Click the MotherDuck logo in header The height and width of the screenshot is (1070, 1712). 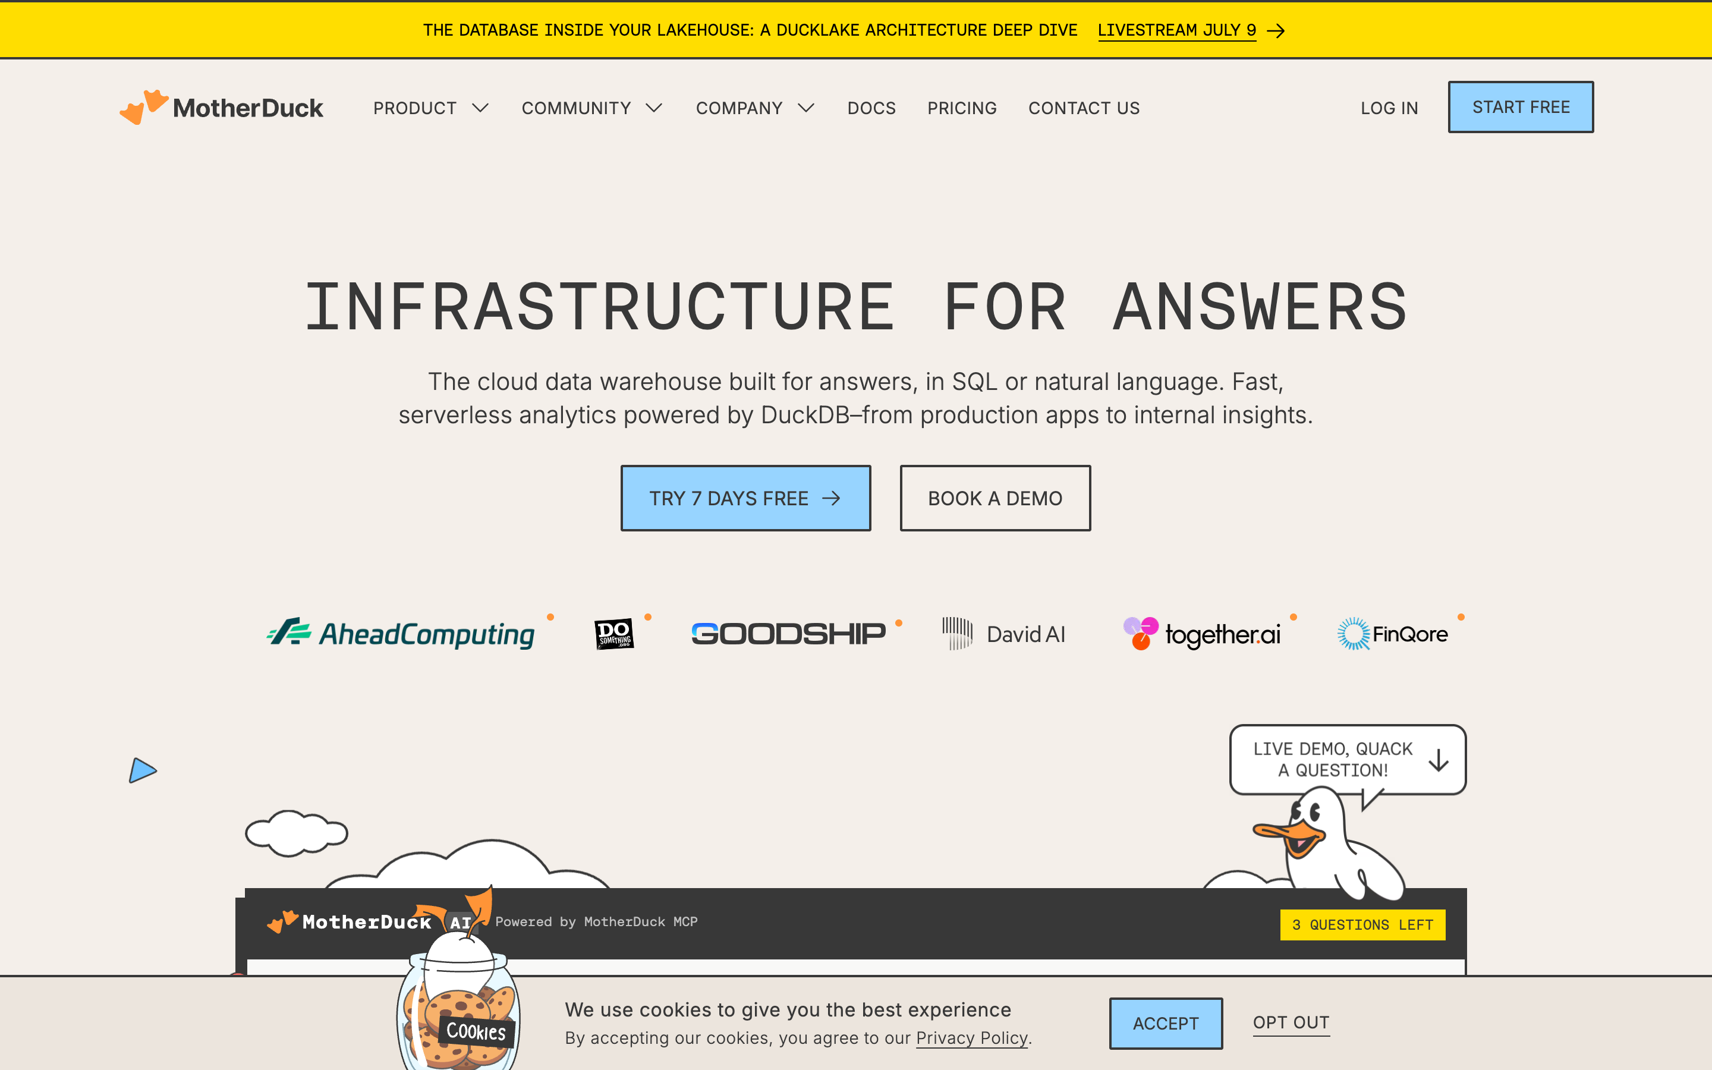221,108
